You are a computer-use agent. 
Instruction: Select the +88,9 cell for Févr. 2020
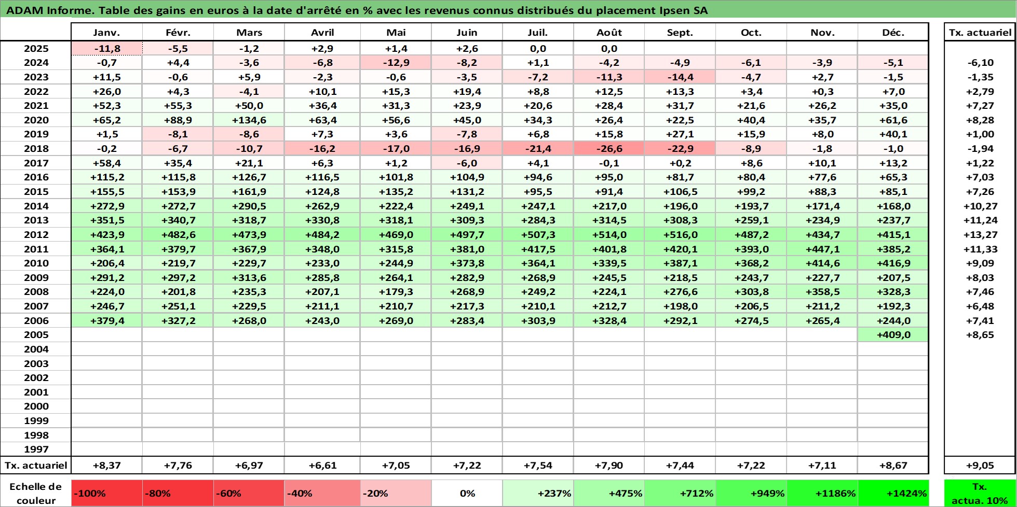point(178,120)
